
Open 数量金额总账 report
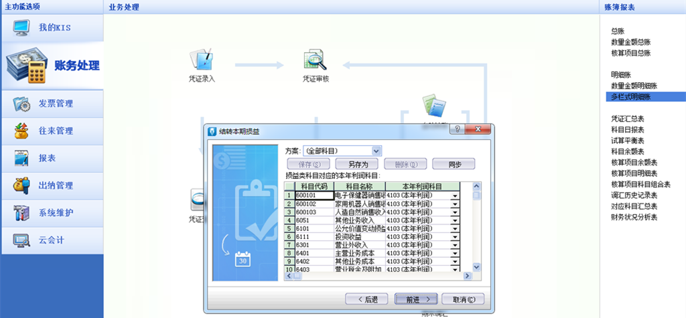tap(631, 42)
